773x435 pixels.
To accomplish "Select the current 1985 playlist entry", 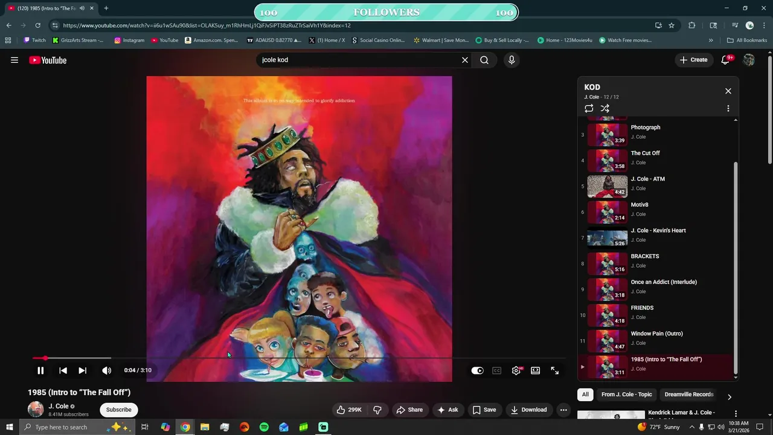I will [x=656, y=366].
